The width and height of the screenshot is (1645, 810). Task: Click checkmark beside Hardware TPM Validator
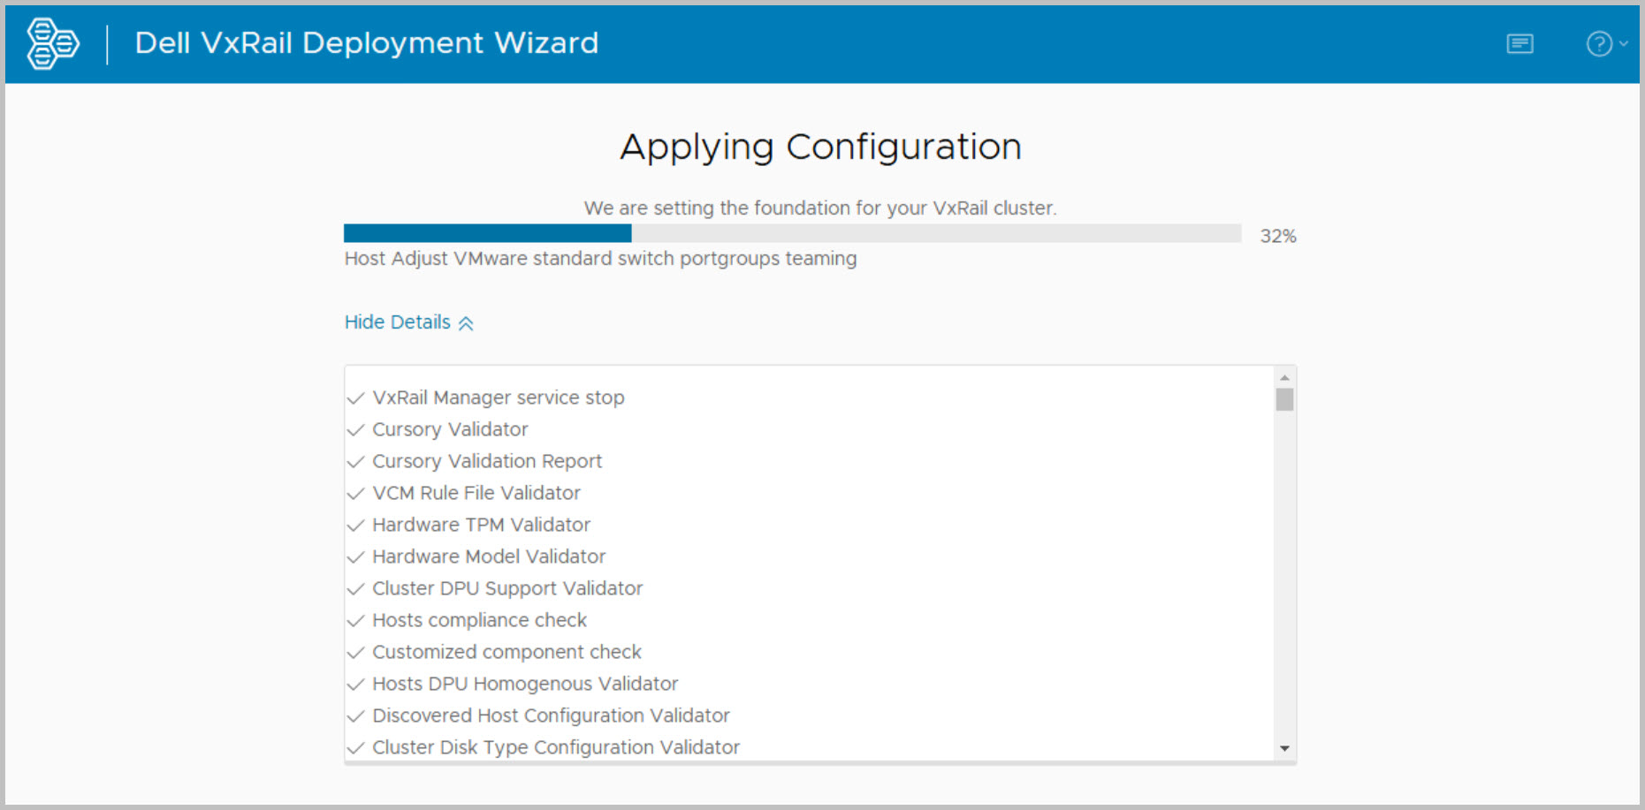coord(356,526)
